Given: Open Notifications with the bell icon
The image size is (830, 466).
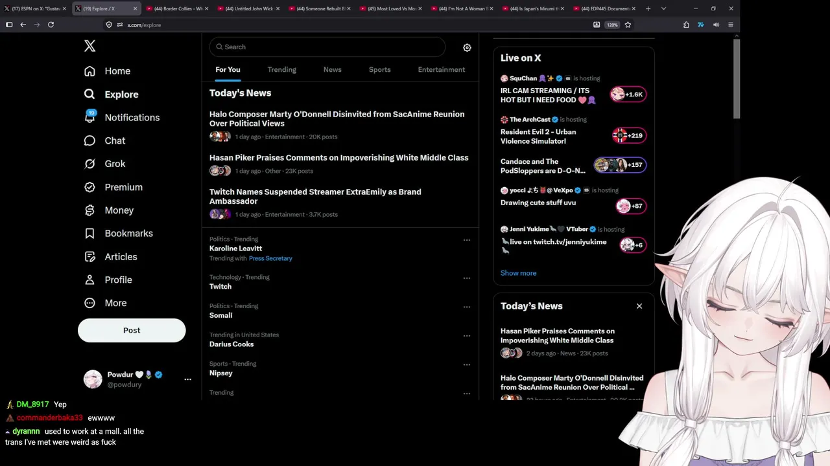Looking at the screenshot, I should tap(122, 117).
